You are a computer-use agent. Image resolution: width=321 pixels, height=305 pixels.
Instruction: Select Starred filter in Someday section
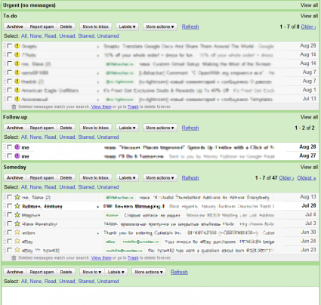(x=86, y=187)
